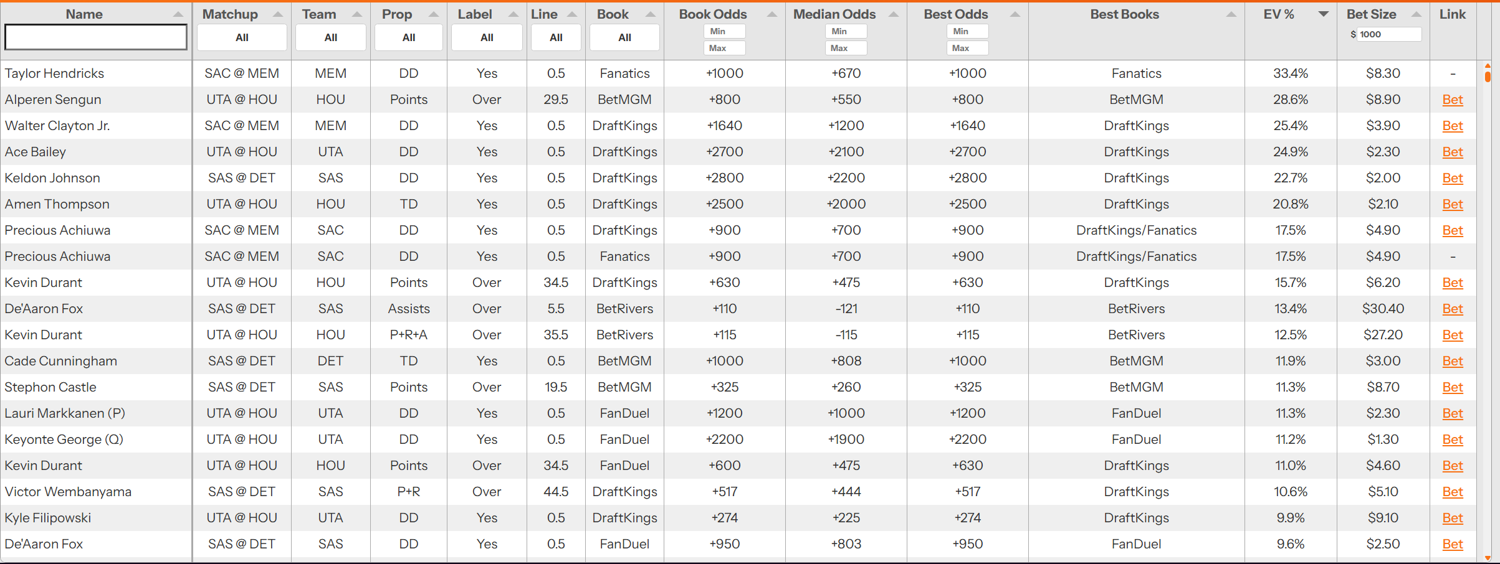Open Bet link for Lauri Markkanen
This screenshot has width=1500, height=564.
click(x=1453, y=413)
